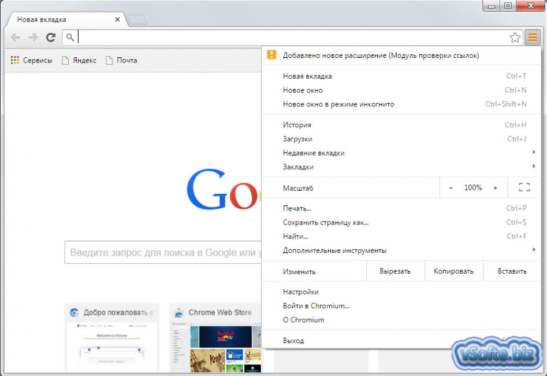Expand the Недавние вкладки submenu
Screen dimensions: 547x376
pos(401,153)
